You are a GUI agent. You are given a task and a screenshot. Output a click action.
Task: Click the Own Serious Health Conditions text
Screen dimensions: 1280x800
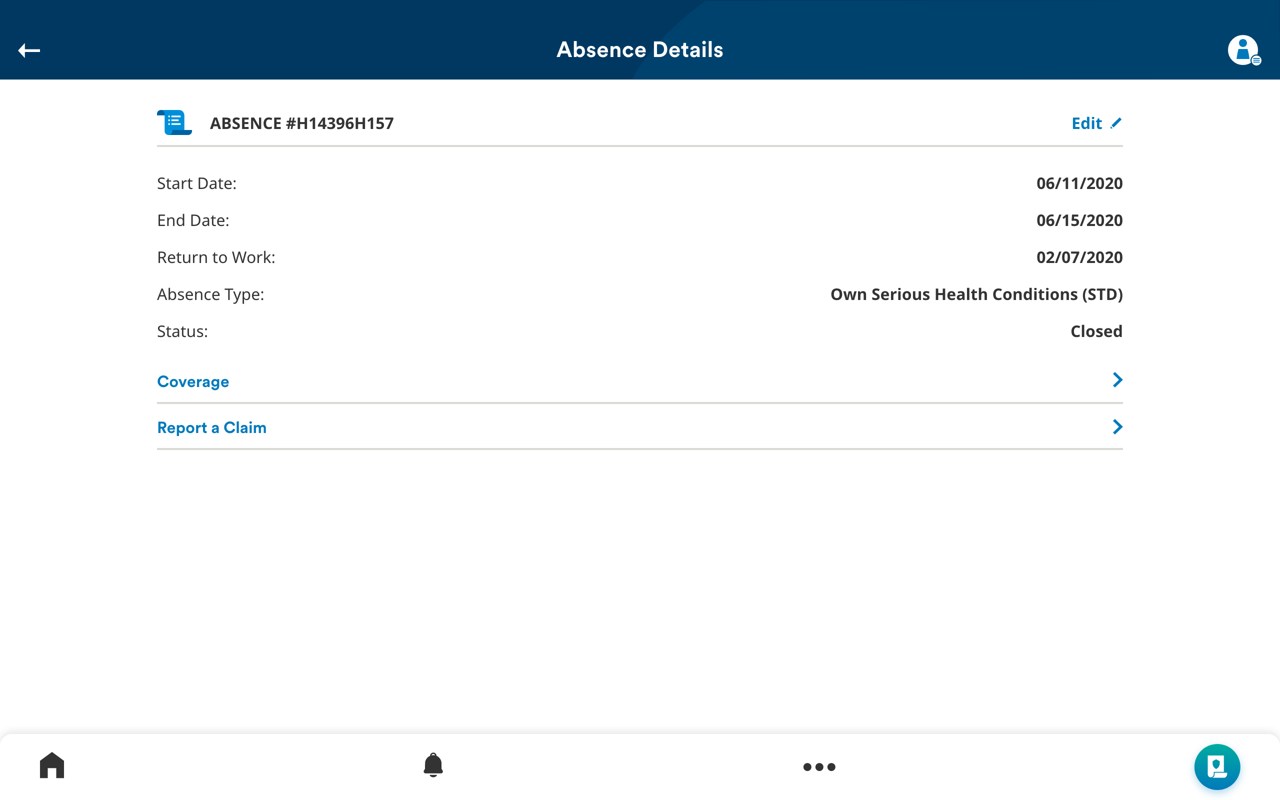coord(953,294)
